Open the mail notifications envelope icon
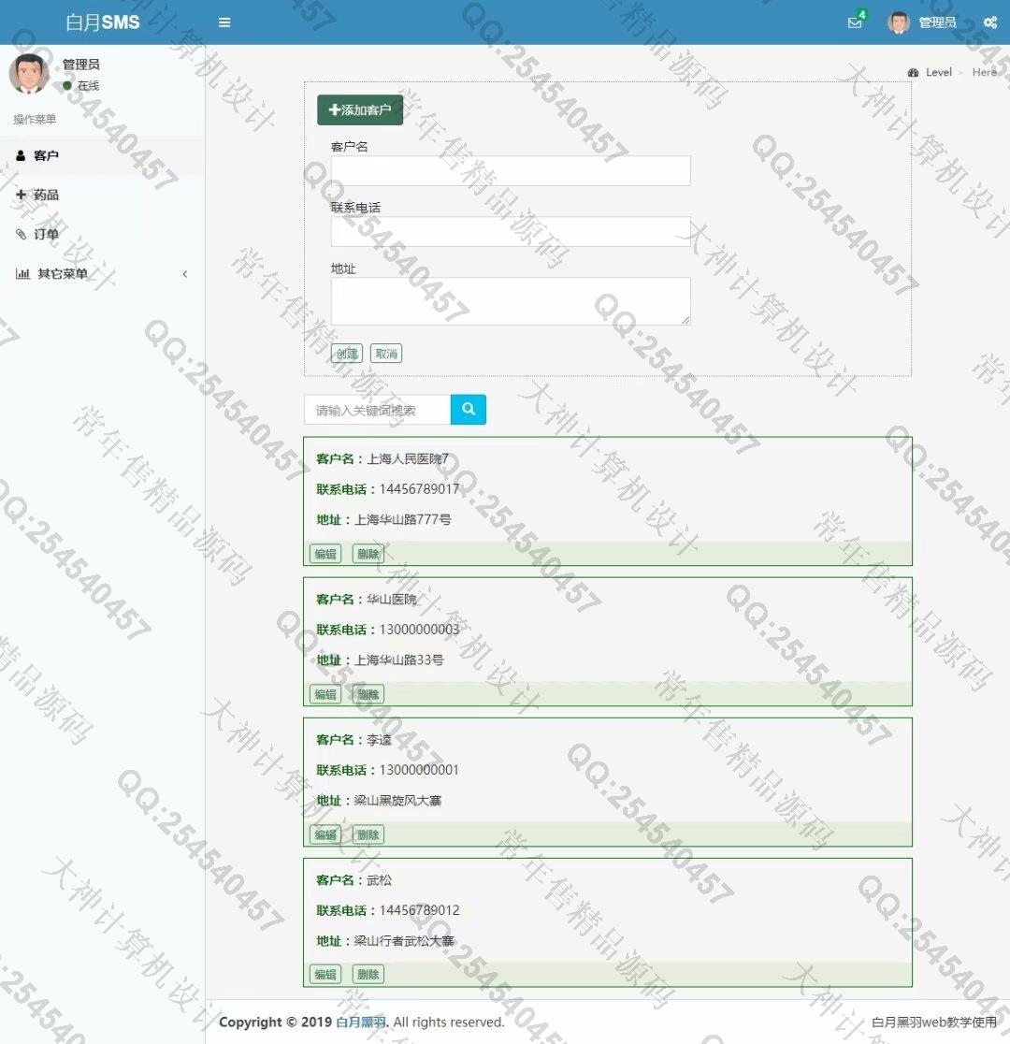The height and width of the screenshot is (1044, 1010). coord(855,22)
